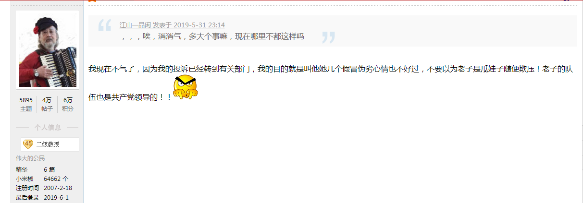Screen dimensions: 583x203
Task: Click the 最后登录 2019-6-1 entry
Action: pyautogui.click(x=42, y=197)
